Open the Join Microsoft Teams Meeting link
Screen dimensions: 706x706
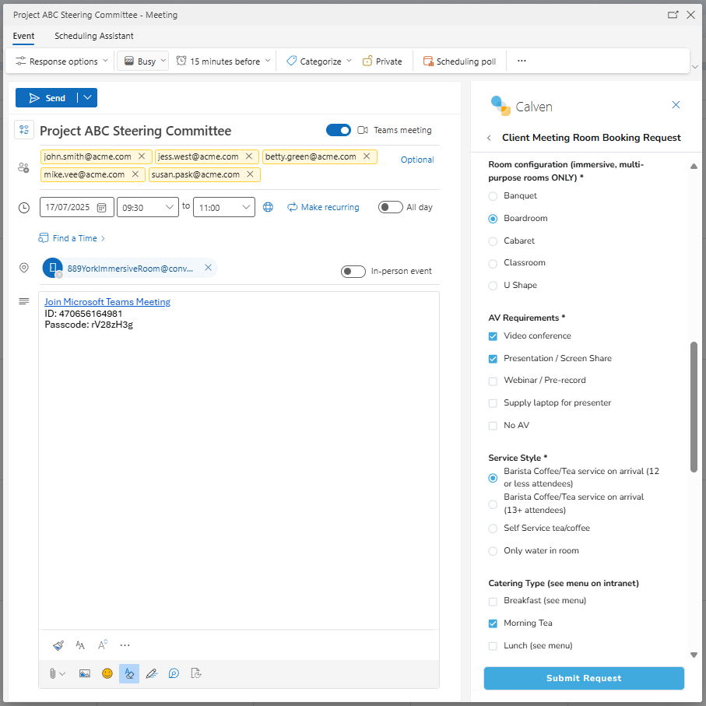pyautogui.click(x=107, y=302)
